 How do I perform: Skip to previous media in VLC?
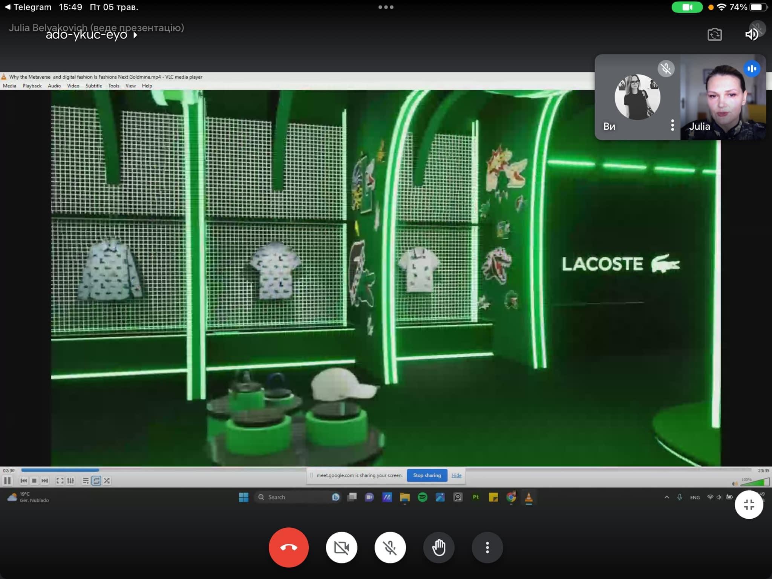[24, 481]
